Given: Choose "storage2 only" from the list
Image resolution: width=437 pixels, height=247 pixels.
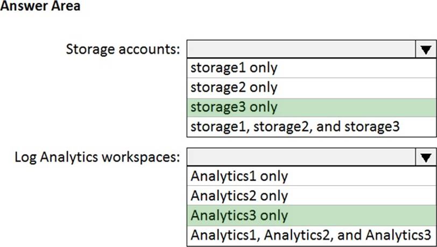Looking at the screenshot, I should point(234,87).
